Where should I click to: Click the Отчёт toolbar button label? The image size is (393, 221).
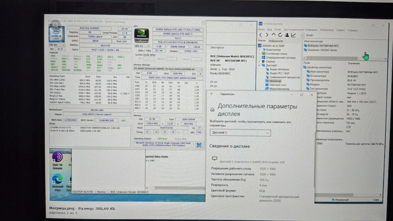tap(309, 35)
